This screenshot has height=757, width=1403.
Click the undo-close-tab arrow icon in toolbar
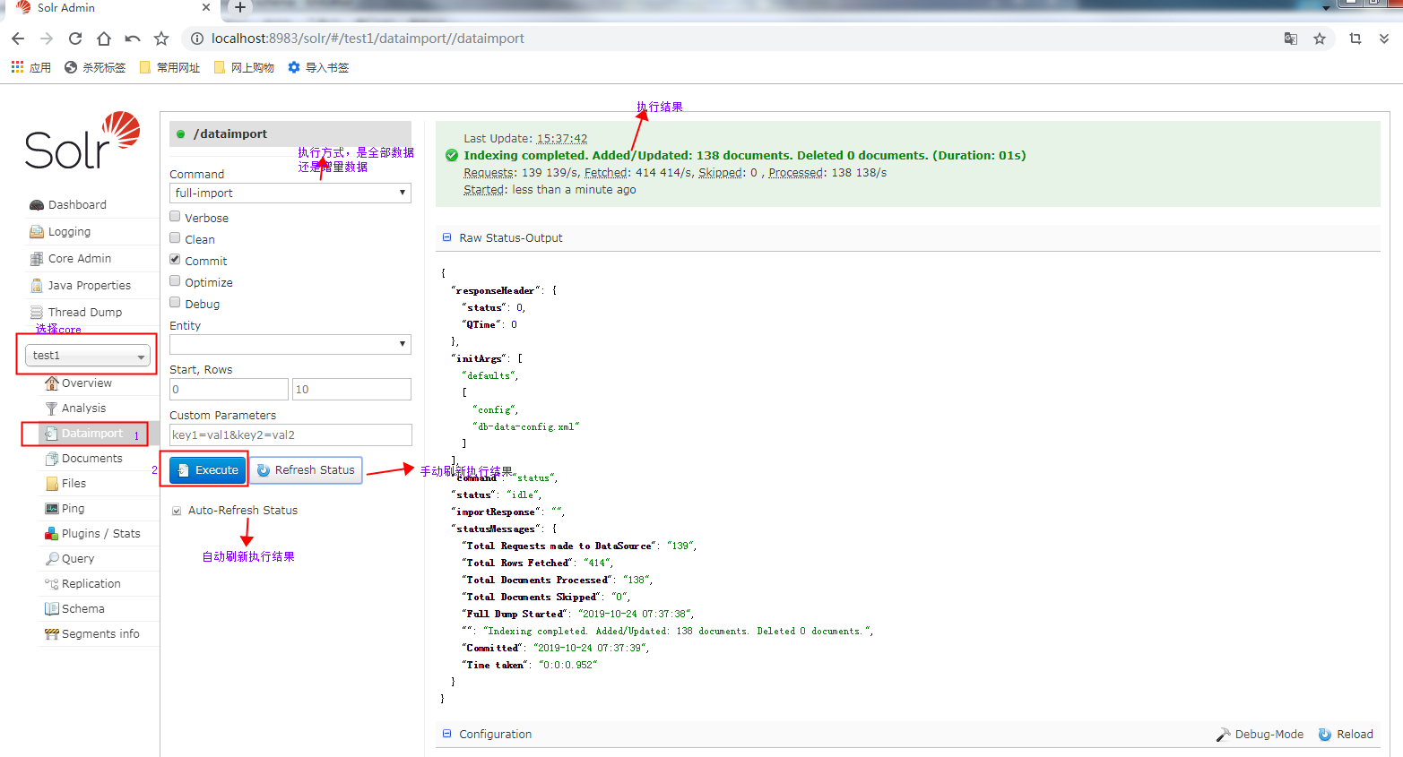pyautogui.click(x=133, y=39)
